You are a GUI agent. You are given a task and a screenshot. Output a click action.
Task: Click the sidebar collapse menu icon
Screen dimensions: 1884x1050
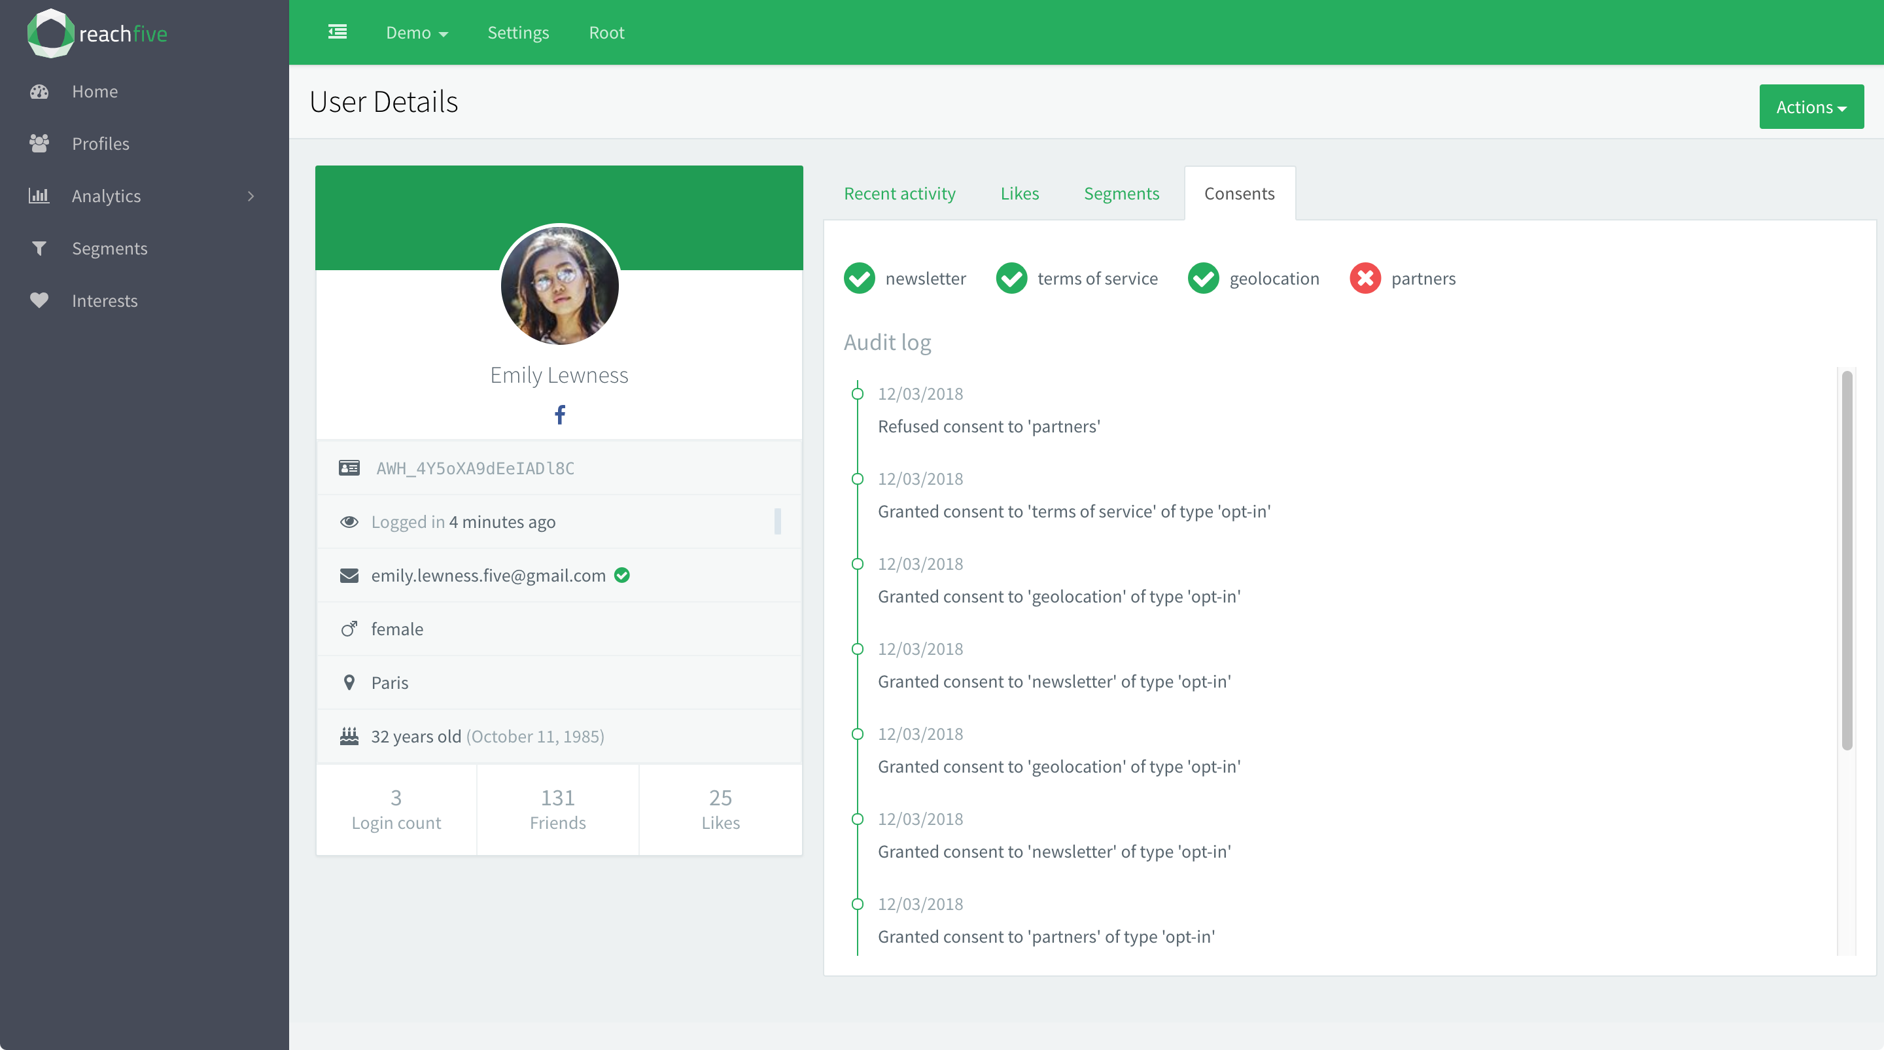pos(337,32)
